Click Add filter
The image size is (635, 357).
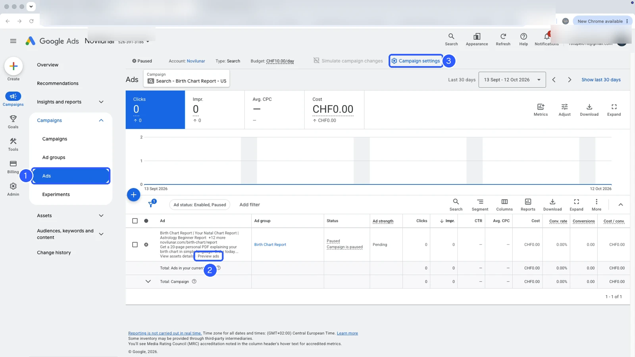[x=250, y=205]
